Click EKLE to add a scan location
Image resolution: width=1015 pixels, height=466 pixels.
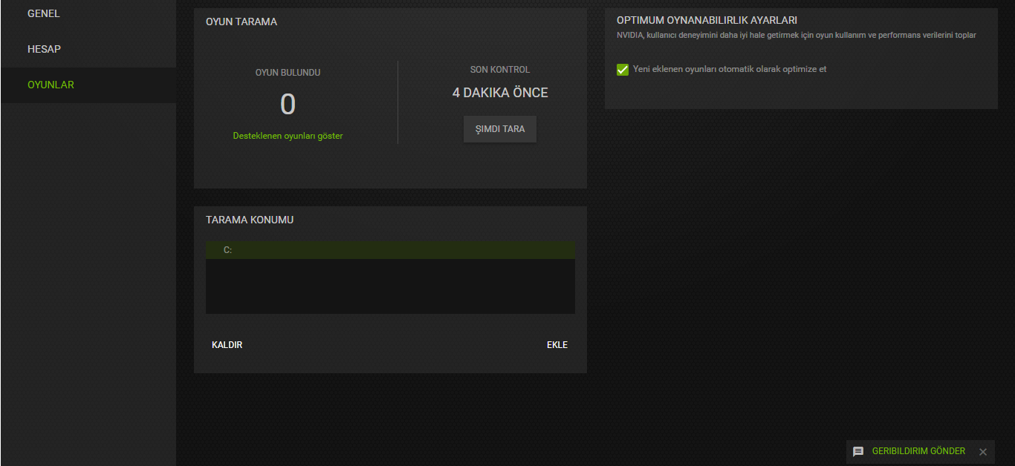click(x=557, y=345)
